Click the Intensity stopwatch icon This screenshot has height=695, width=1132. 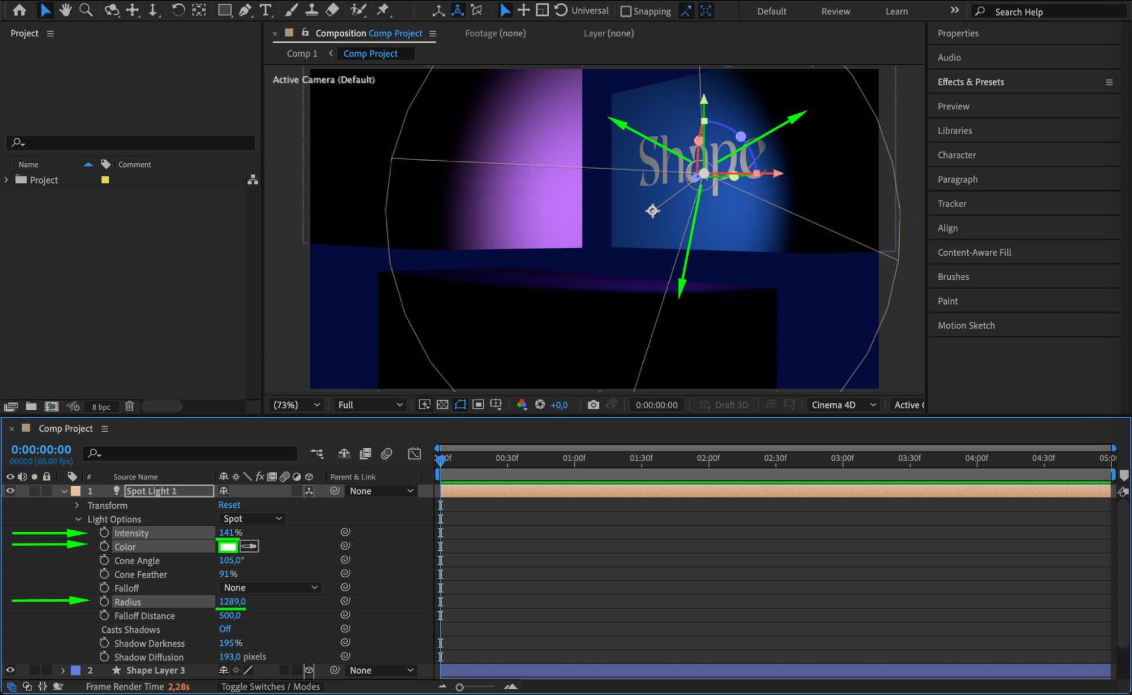point(104,533)
